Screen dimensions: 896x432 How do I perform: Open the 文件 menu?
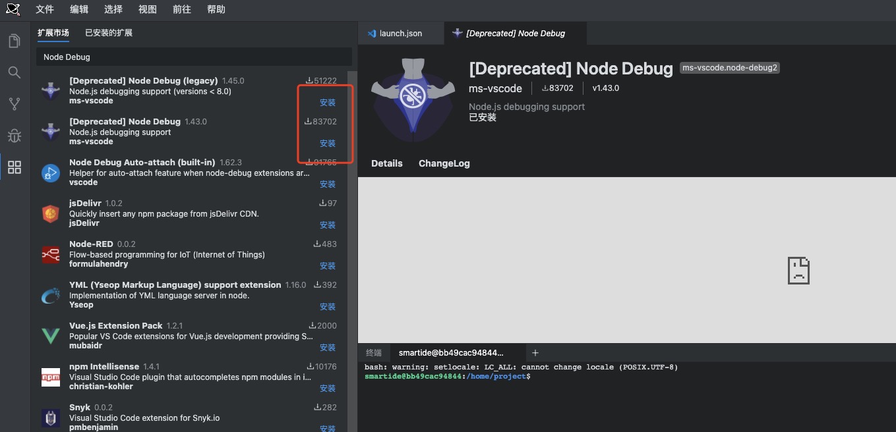44,9
